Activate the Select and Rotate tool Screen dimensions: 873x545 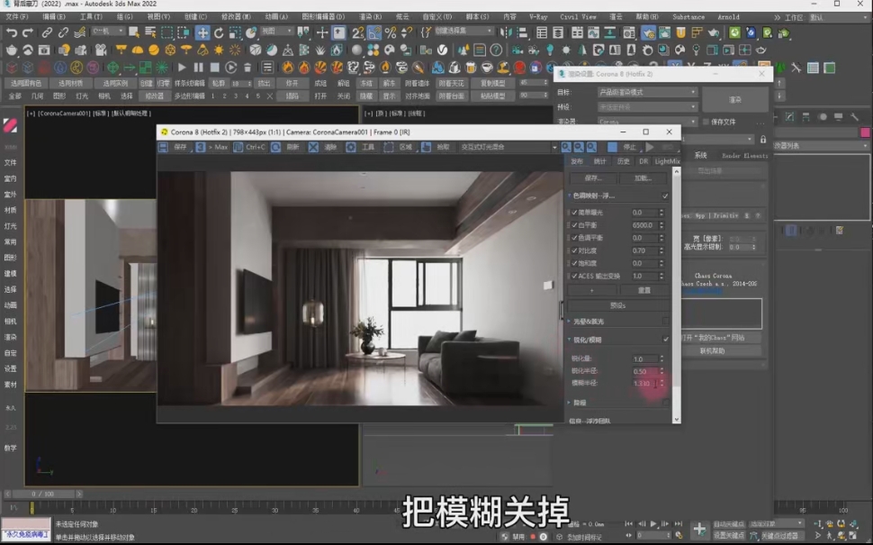[219, 32]
